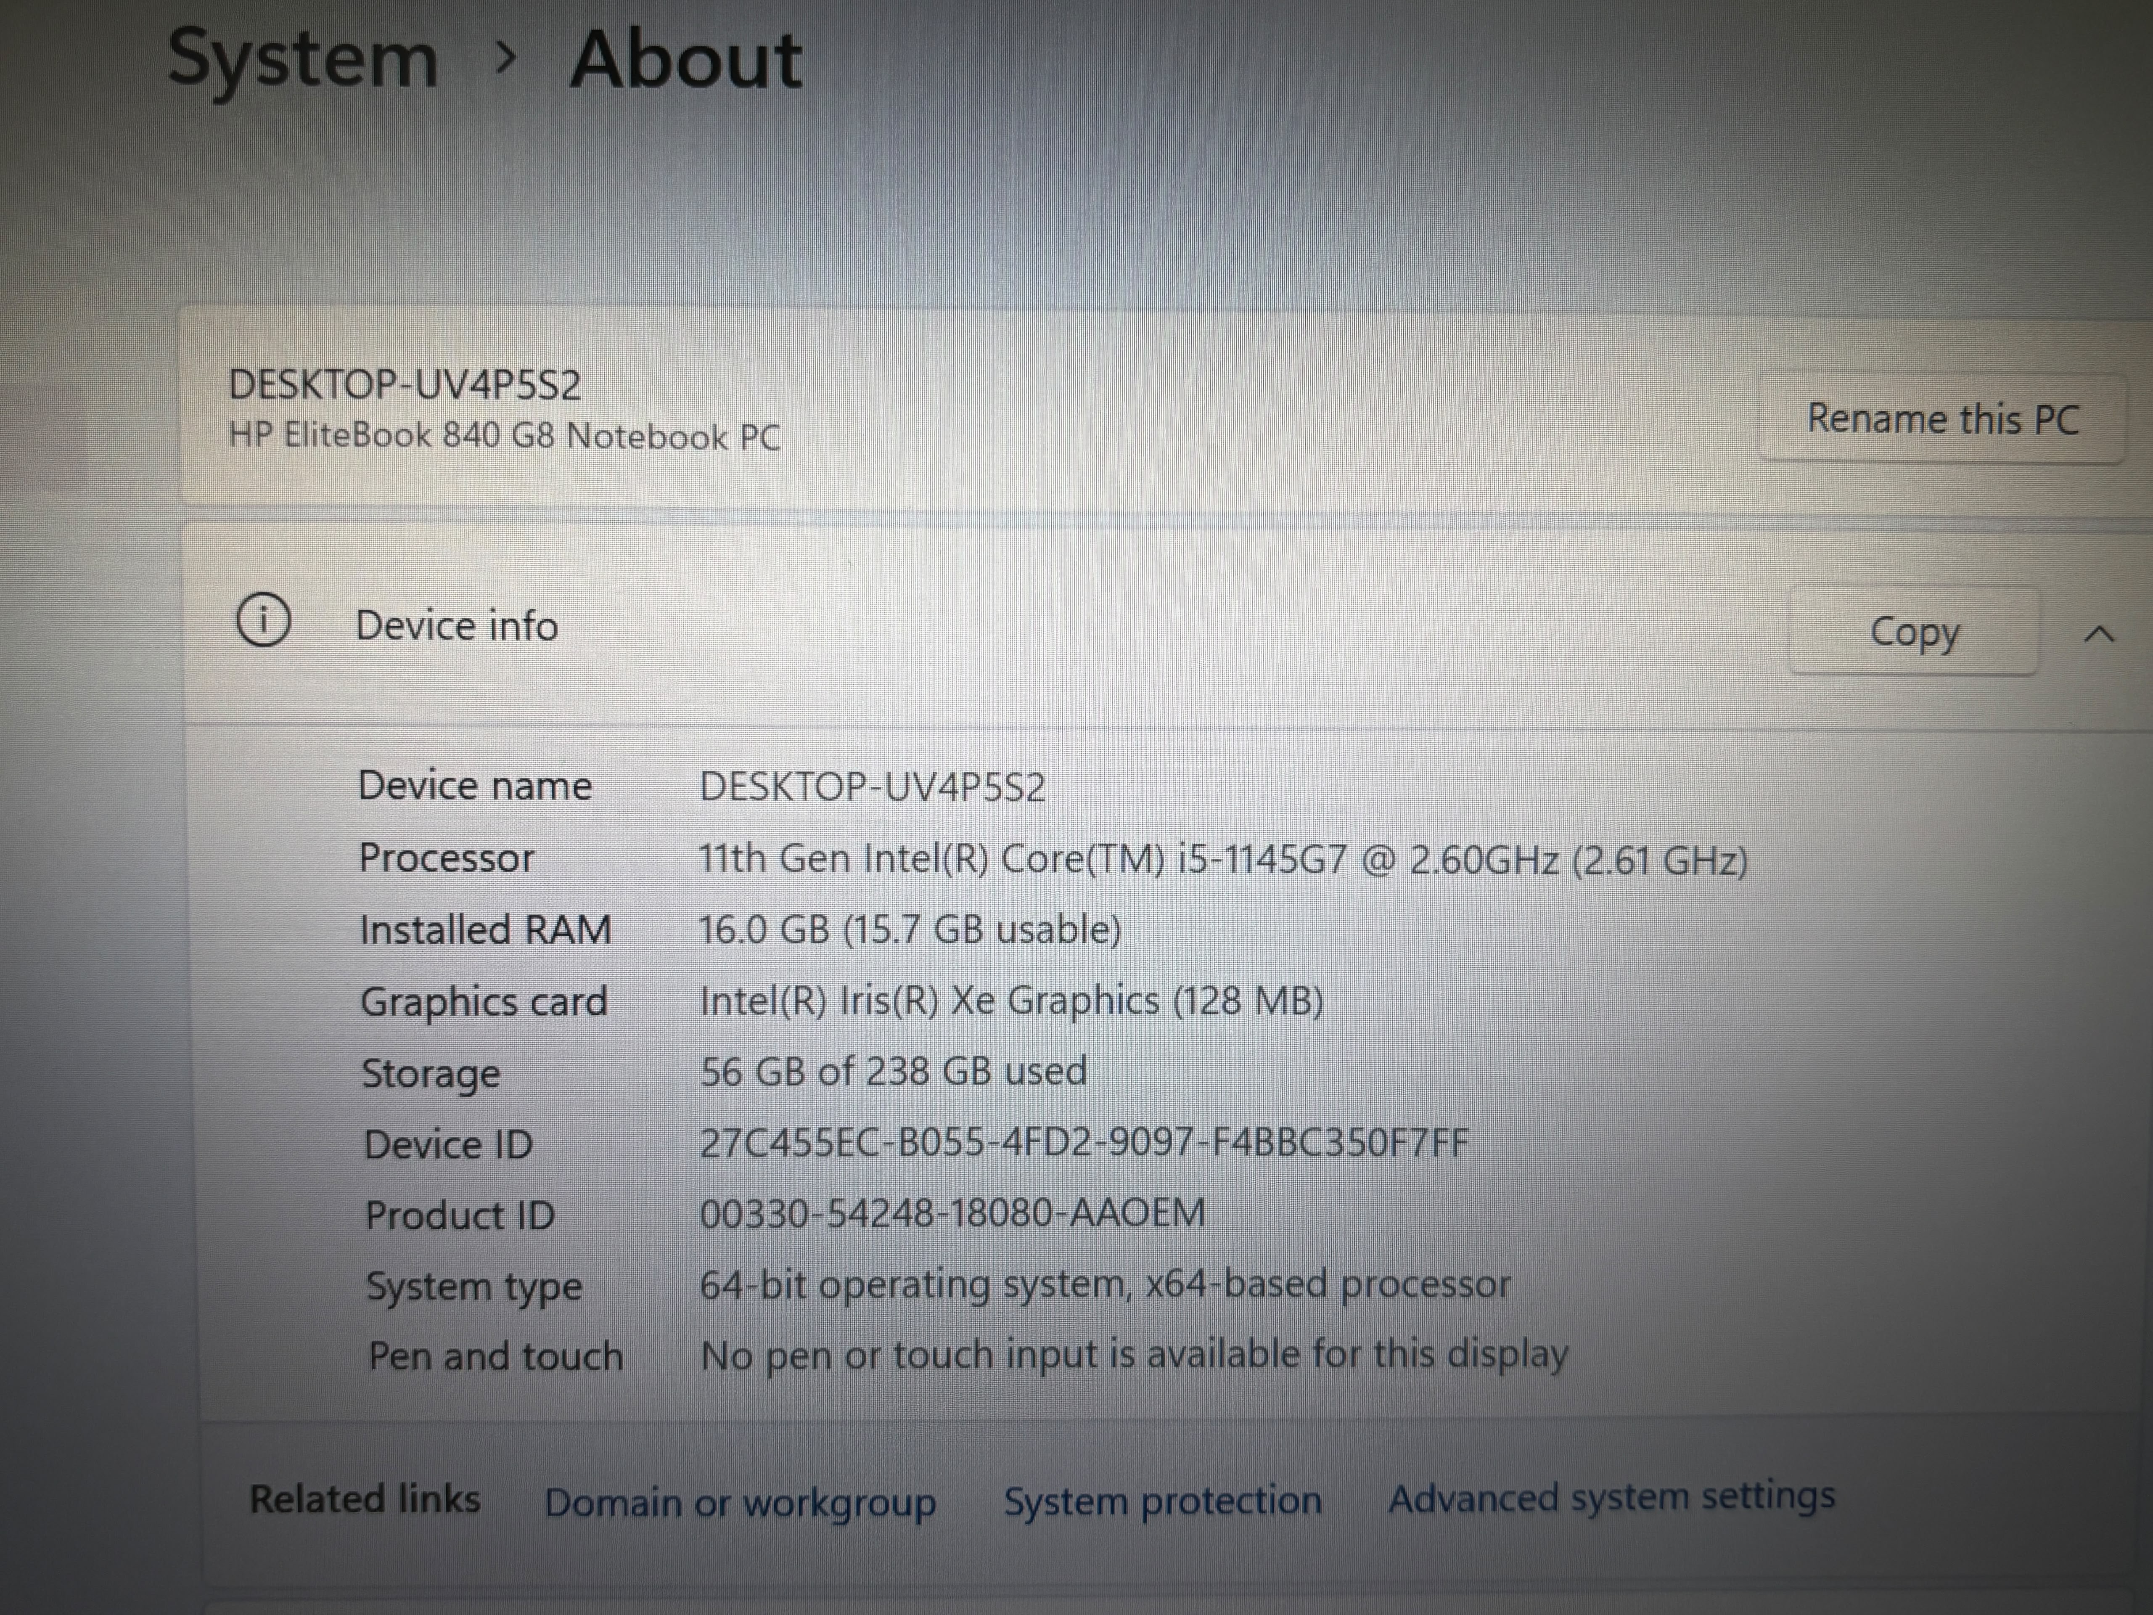
Task: Click the No pen or touch input text
Action: (1134, 1354)
